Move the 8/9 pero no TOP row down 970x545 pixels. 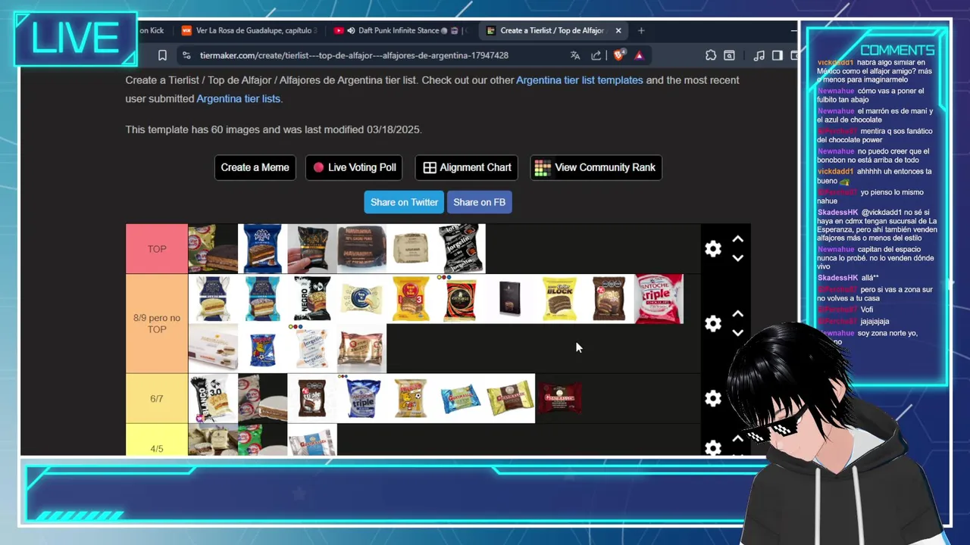click(738, 333)
